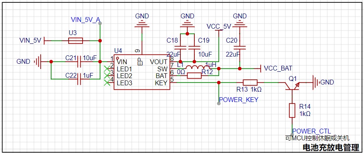
Task: Click the R14 designator text
Action: 305,107
